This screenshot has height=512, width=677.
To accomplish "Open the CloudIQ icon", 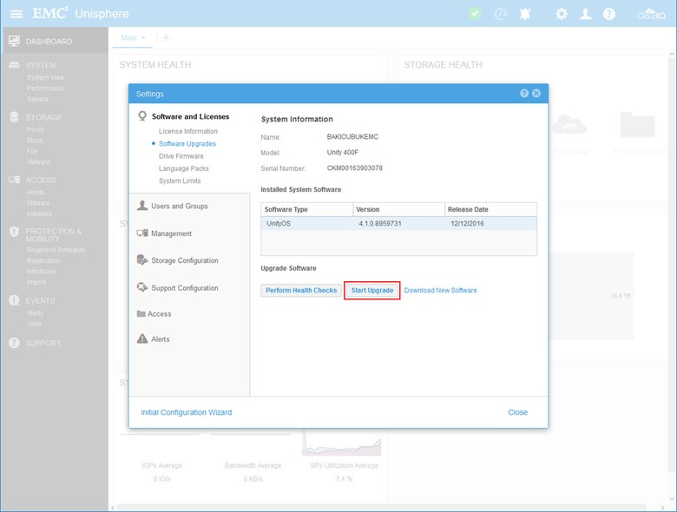I will click(651, 14).
